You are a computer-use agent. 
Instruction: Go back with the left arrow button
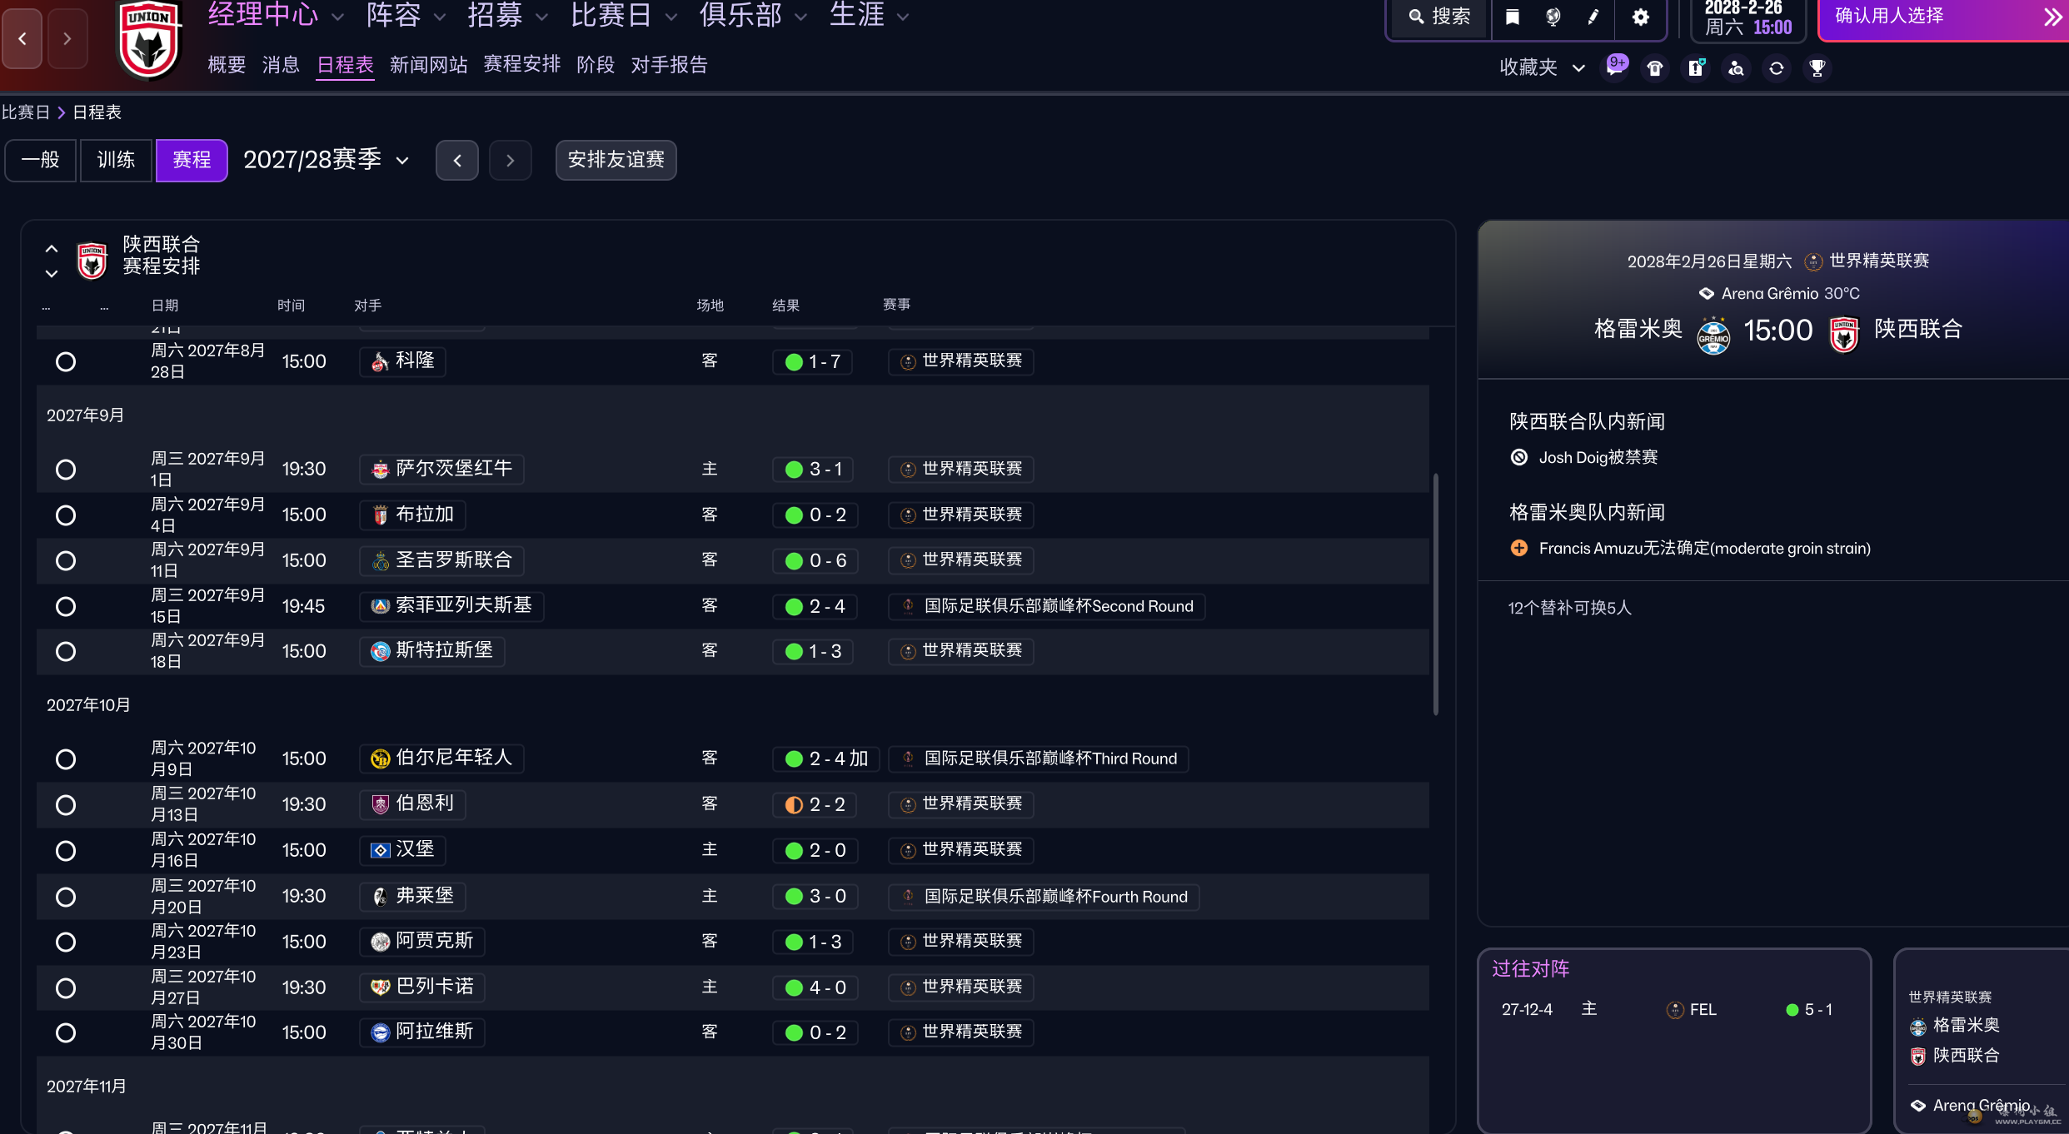click(x=22, y=38)
